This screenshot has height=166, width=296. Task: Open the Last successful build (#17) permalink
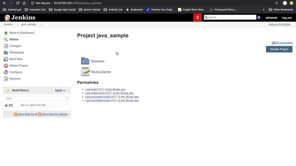(x=112, y=97)
